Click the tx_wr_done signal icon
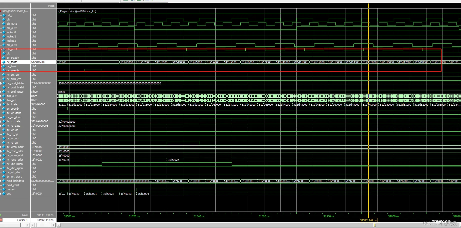461x228 pixels. tap(4, 113)
